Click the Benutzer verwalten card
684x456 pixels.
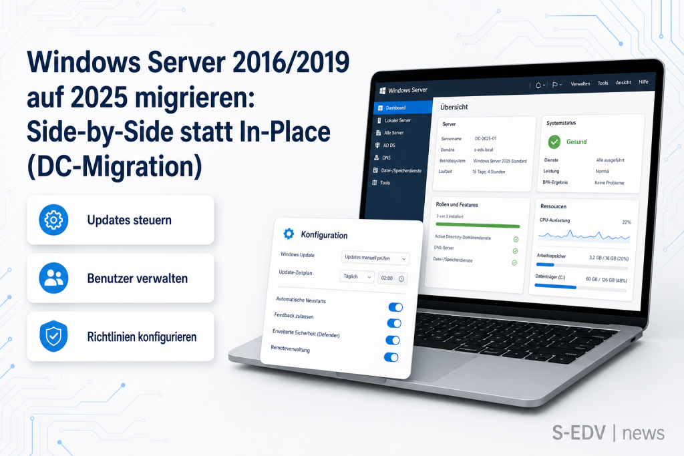120,278
